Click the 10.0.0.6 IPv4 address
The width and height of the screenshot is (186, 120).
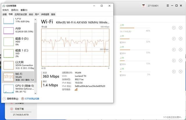pos(79,83)
